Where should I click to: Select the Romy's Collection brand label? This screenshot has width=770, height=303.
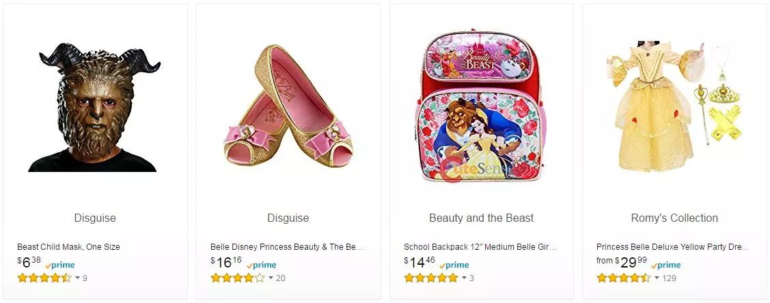click(x=674, y=218)
